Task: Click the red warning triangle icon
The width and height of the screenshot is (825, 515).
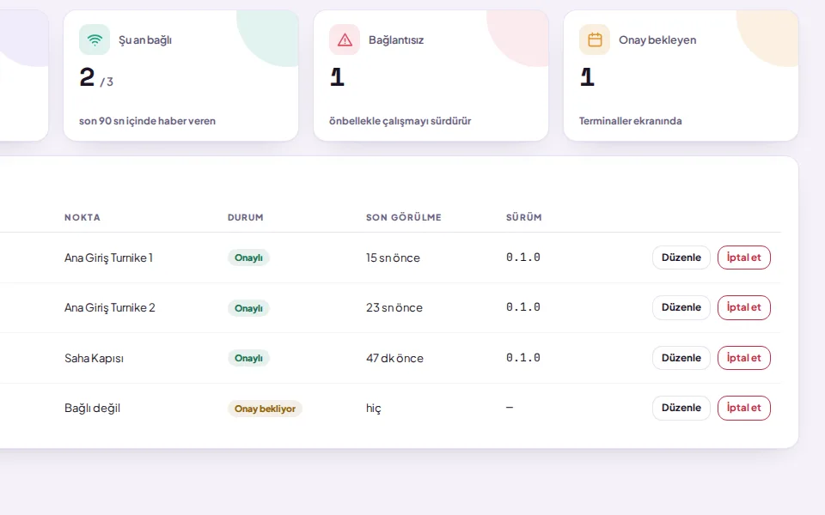Action: [345, 39]
